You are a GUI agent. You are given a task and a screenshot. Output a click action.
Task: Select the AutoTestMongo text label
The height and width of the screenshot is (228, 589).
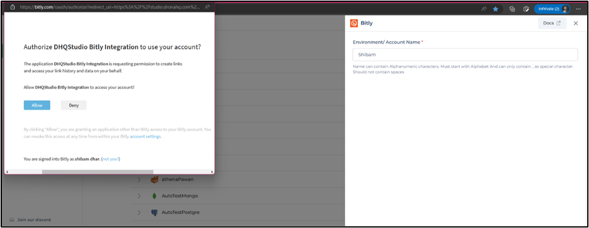point(179,196)
